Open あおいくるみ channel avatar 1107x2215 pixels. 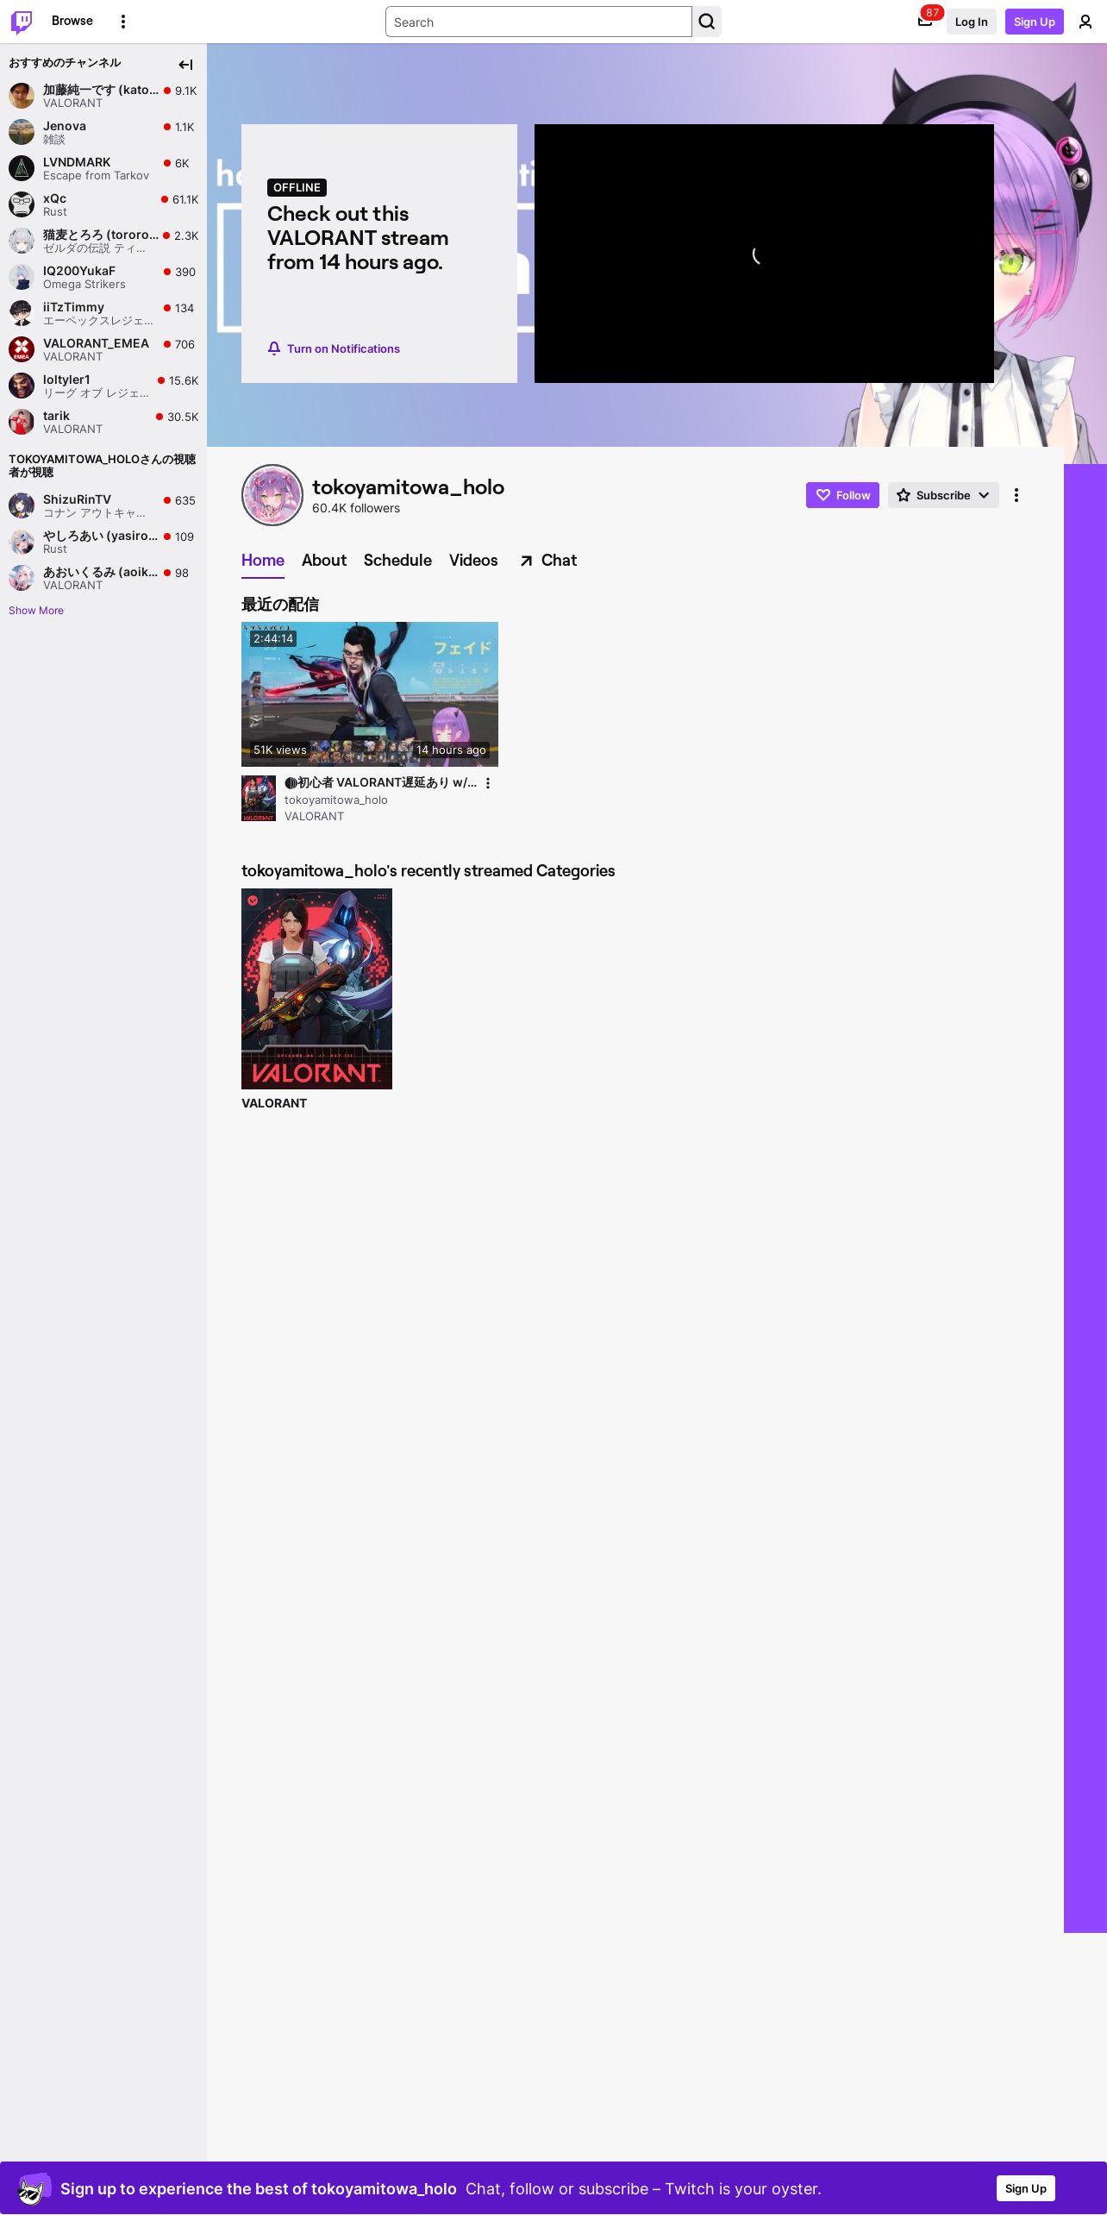pyautogui.click(x=22, y=578)
